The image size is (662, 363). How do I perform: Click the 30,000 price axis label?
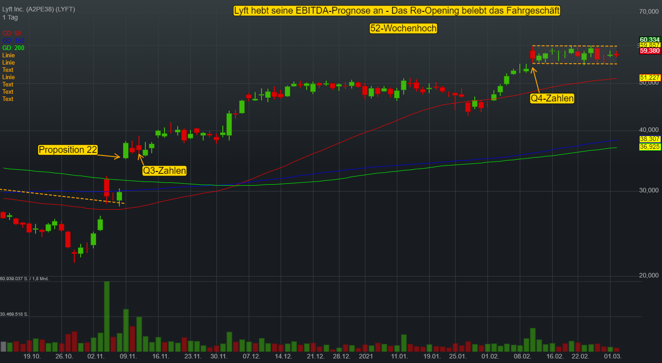click(649, 190)
